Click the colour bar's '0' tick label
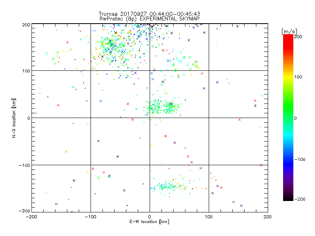Screen dimensions: 315x236 295,118
